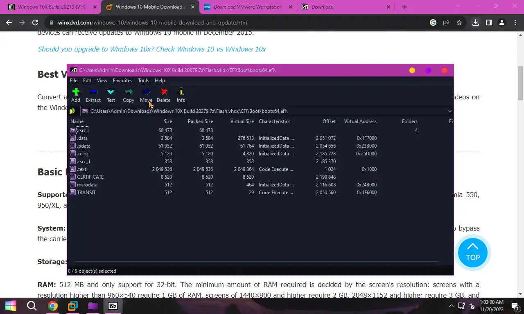Image resolution: width=524 pixels, height=314 pixels.
Task: Click the Delete toolbar icon
Action: point(164,92)
